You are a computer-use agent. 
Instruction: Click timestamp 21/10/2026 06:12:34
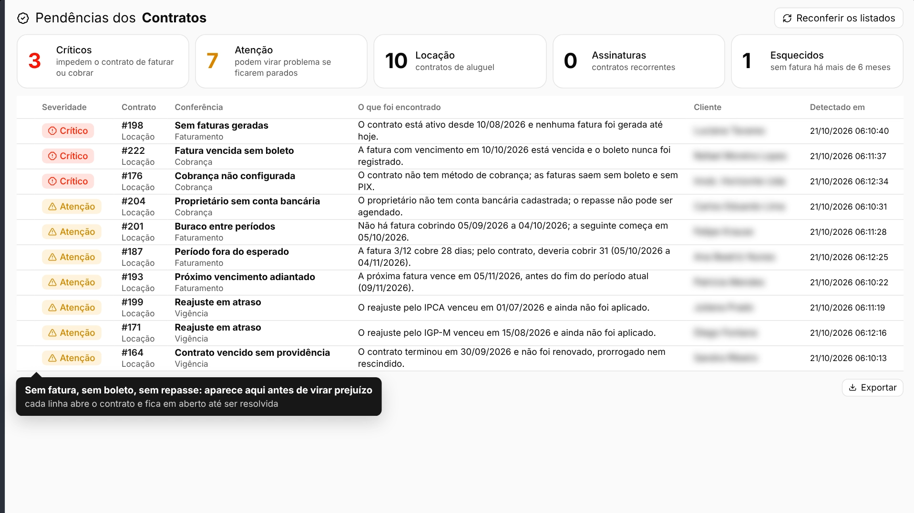point(849,181)
